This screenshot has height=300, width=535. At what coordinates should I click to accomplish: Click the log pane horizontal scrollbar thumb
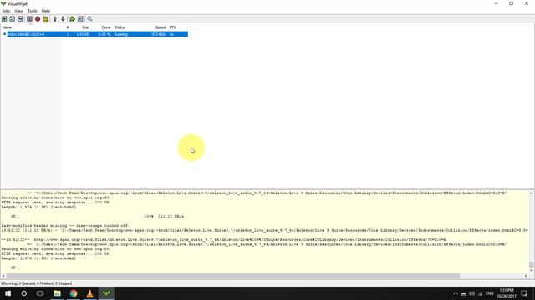232,276
